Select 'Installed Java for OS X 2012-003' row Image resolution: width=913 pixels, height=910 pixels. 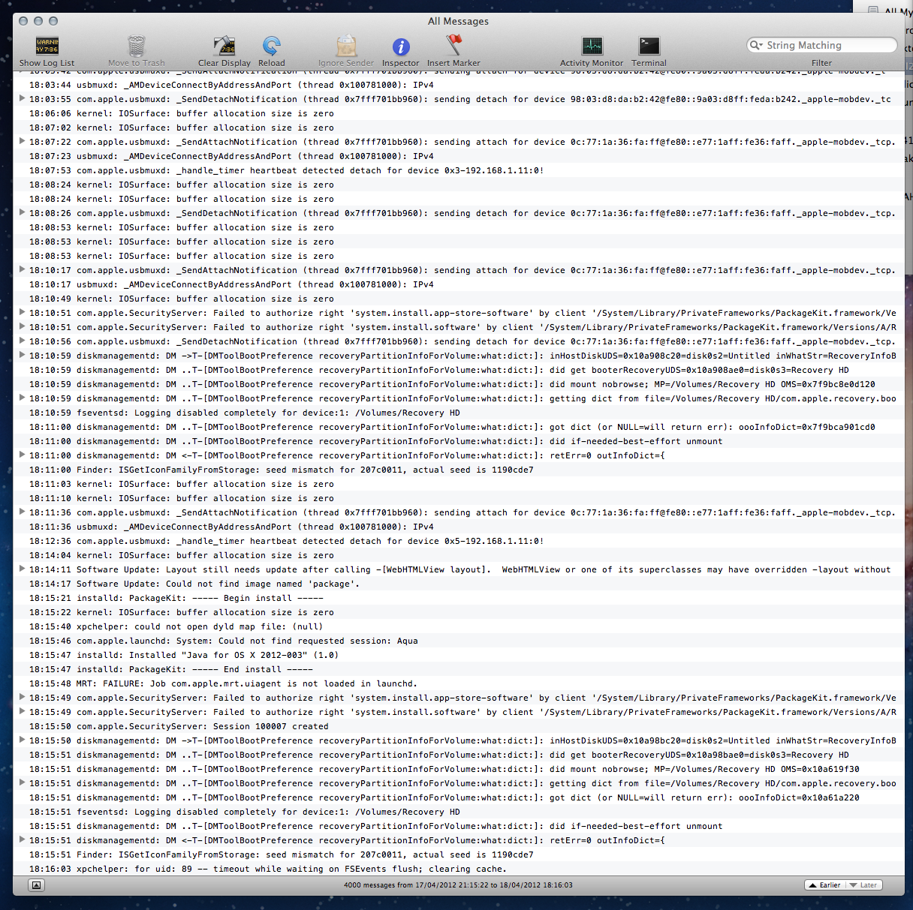[x=459, y=655]
